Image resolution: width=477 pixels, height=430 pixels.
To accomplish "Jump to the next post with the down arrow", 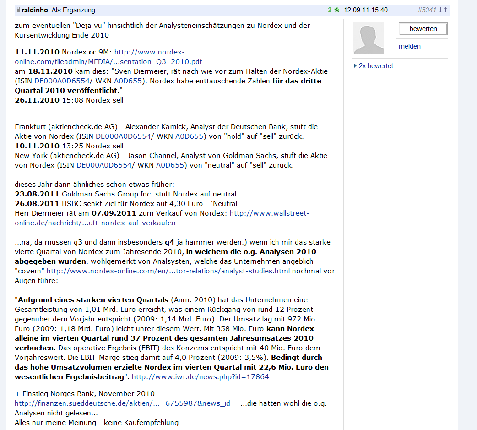I will coord(440,10).
